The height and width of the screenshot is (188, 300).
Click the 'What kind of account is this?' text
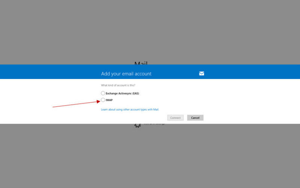click(118, 85)
